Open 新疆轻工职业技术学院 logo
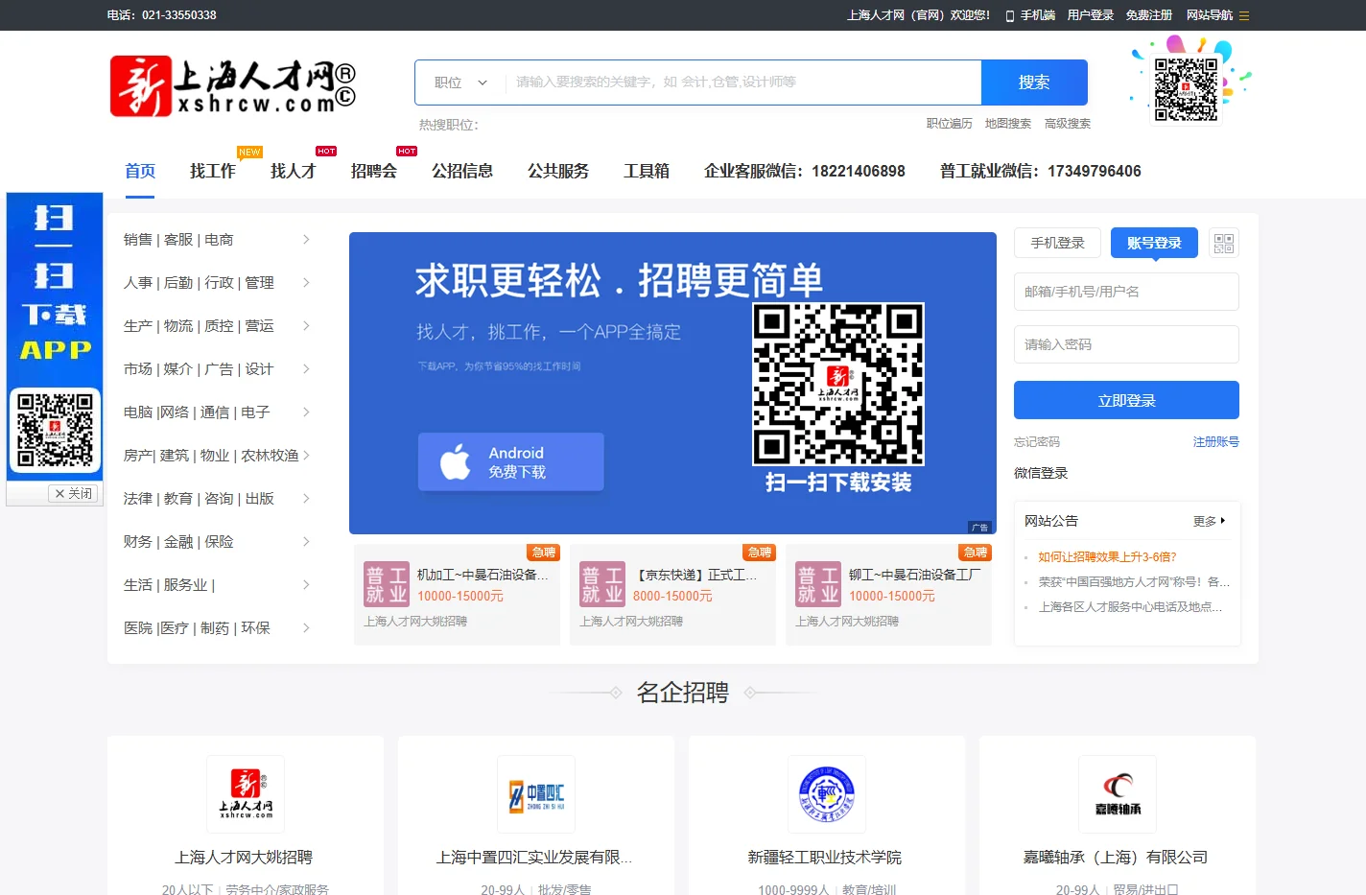This screenshot has height=895, width=1366. (827, 794)
